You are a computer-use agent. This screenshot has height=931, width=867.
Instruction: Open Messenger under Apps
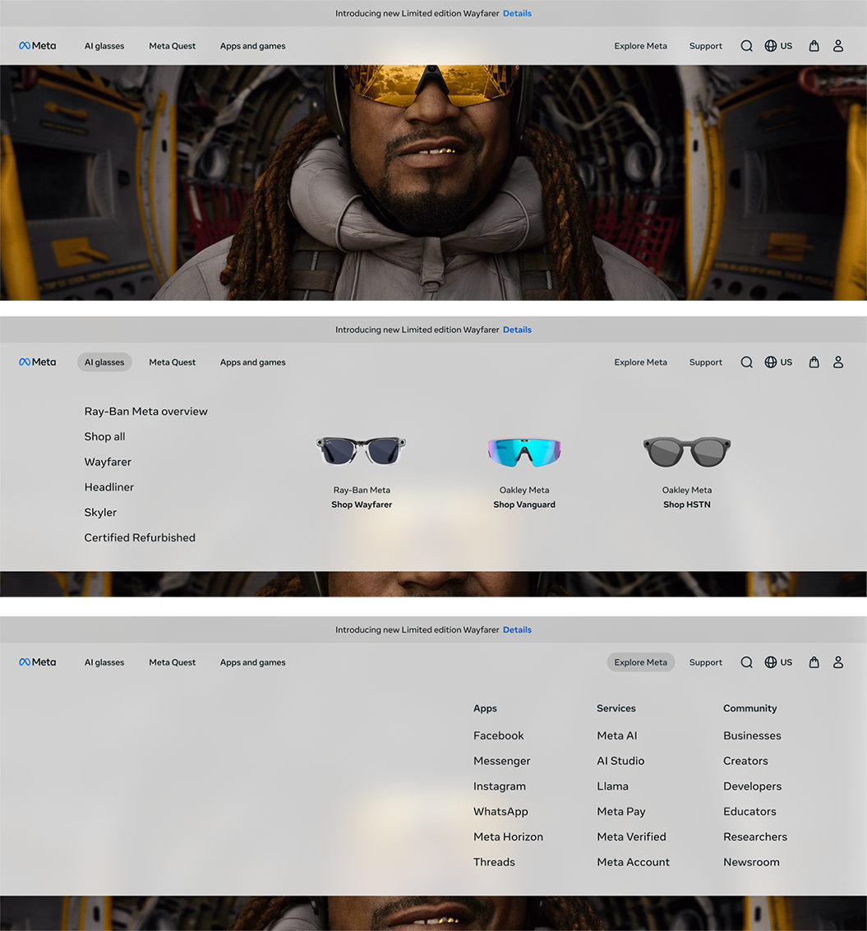[502, 761]
